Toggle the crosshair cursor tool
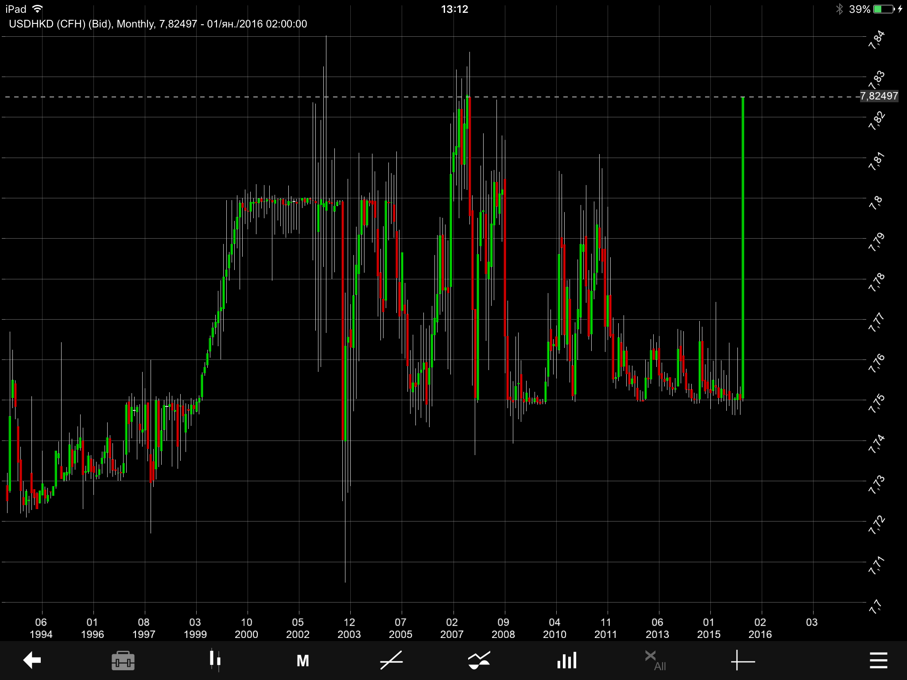The width and height of the screenshot is (907, 680). click(743, 661)
